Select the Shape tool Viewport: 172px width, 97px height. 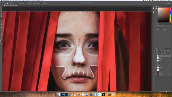(x=1, y=34)
